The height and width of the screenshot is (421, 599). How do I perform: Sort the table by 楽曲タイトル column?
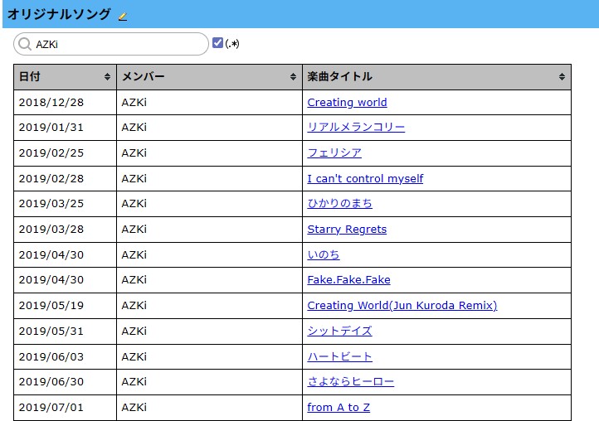pos(436,76)
